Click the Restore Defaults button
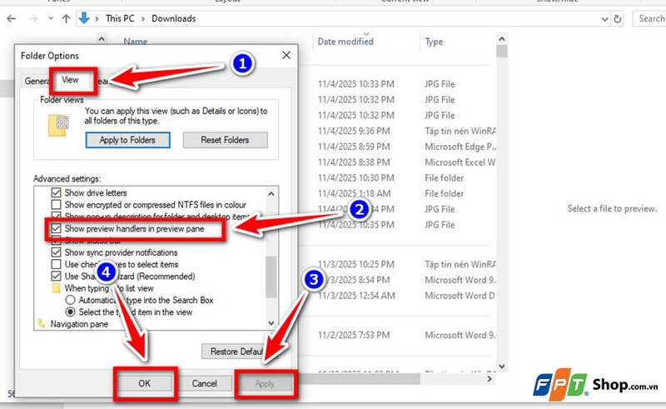 236,352
